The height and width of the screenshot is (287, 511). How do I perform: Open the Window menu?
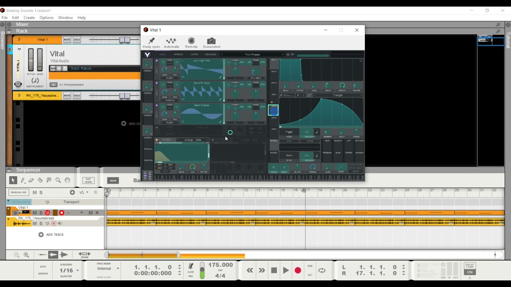(65, 18)
